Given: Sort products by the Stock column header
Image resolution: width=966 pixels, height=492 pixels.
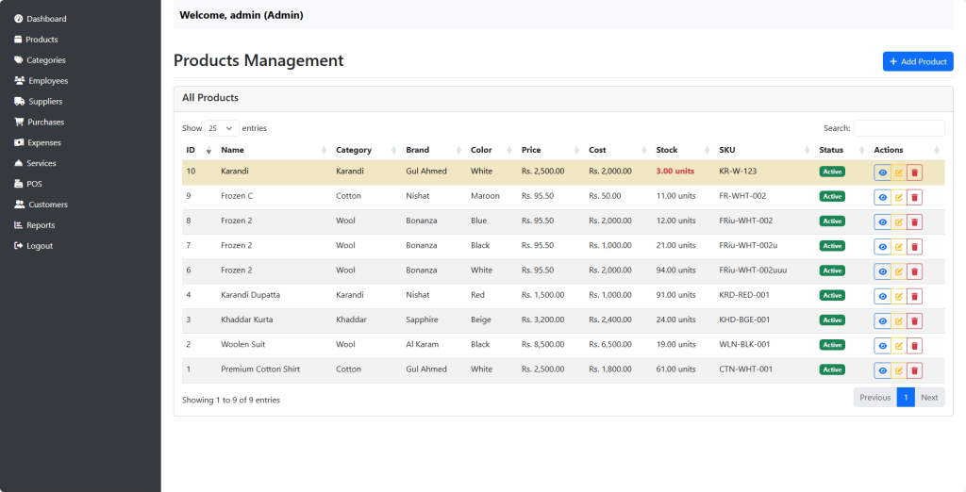Looking at the screenshot, I should (667, 150).
